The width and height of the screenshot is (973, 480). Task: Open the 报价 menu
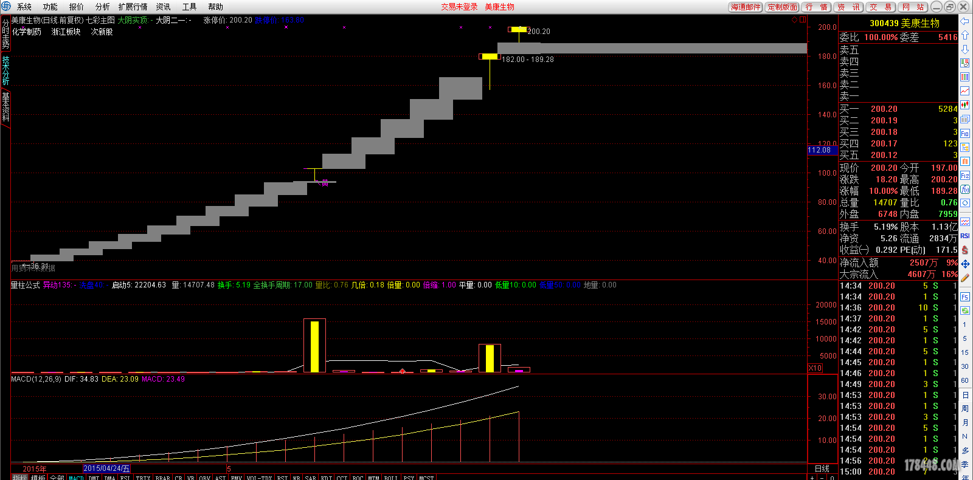[x=77, y=7]
